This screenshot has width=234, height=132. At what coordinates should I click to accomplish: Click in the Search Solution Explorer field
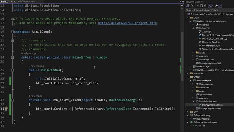point(210,10)
